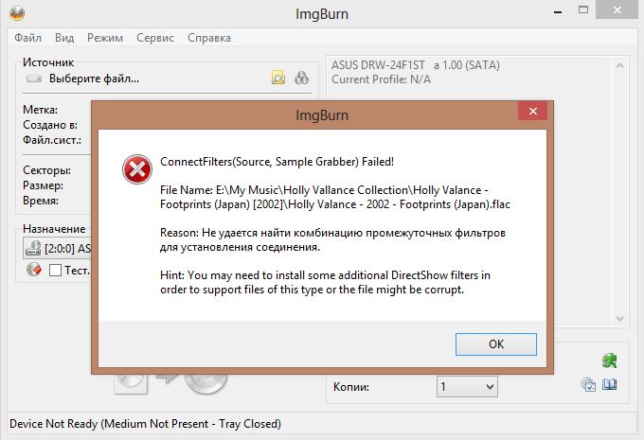Click the settings checklist icon near copies
Screen dimensions: 644x440
point(588,384)
